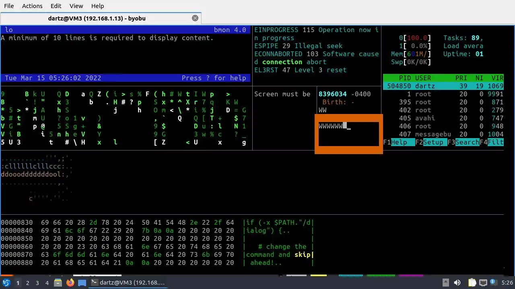This screenshot has height=289, width=515.
Task: Launch Firefox from the taskbar
Action: 70,283
